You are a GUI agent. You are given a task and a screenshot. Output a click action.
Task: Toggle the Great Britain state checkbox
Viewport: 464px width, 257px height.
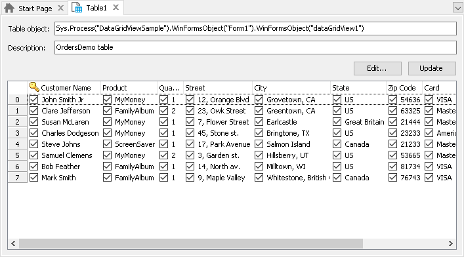point(337,122)
